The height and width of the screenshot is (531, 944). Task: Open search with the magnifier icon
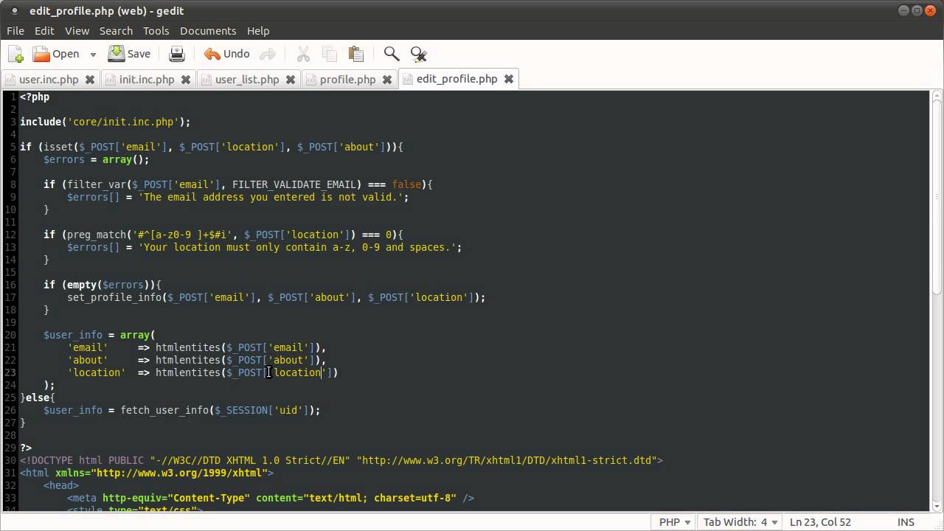click(392, 54)
